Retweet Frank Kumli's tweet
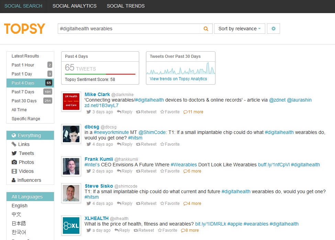335x240 pixels. [x=146, y=171]
